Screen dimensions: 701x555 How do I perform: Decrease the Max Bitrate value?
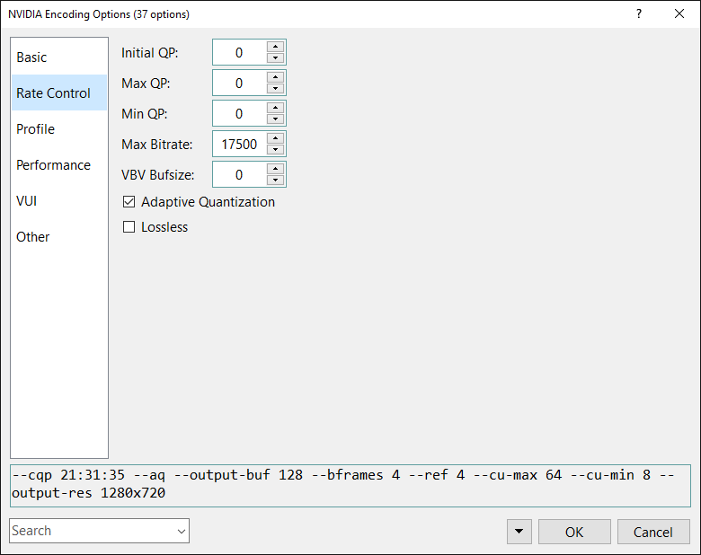point(275,149)
